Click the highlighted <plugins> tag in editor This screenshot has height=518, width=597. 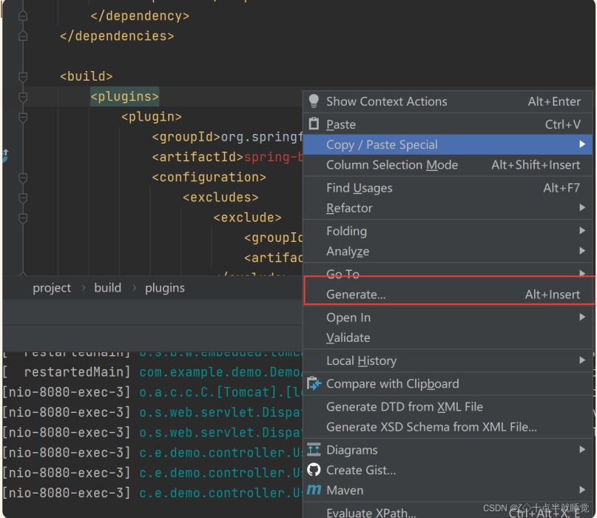[124, 96]
